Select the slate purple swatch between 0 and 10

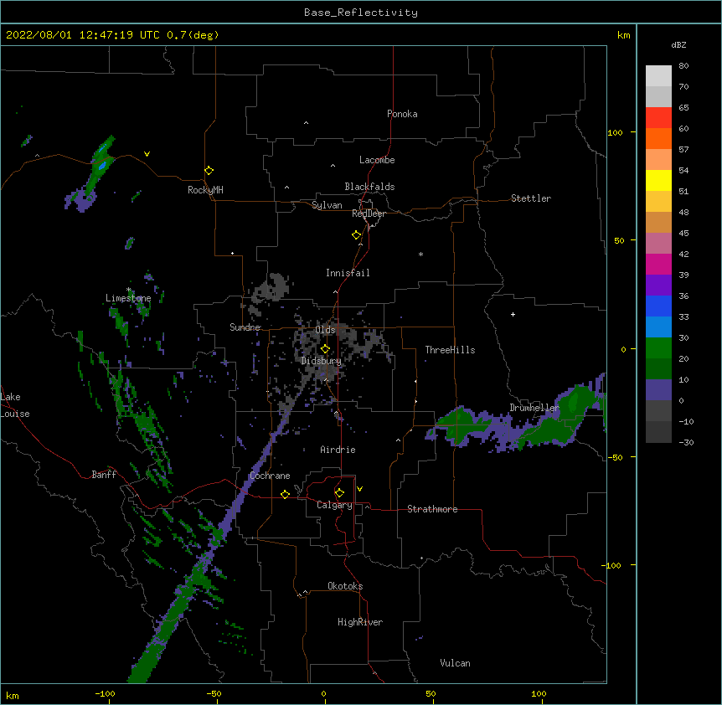point(658,390)
